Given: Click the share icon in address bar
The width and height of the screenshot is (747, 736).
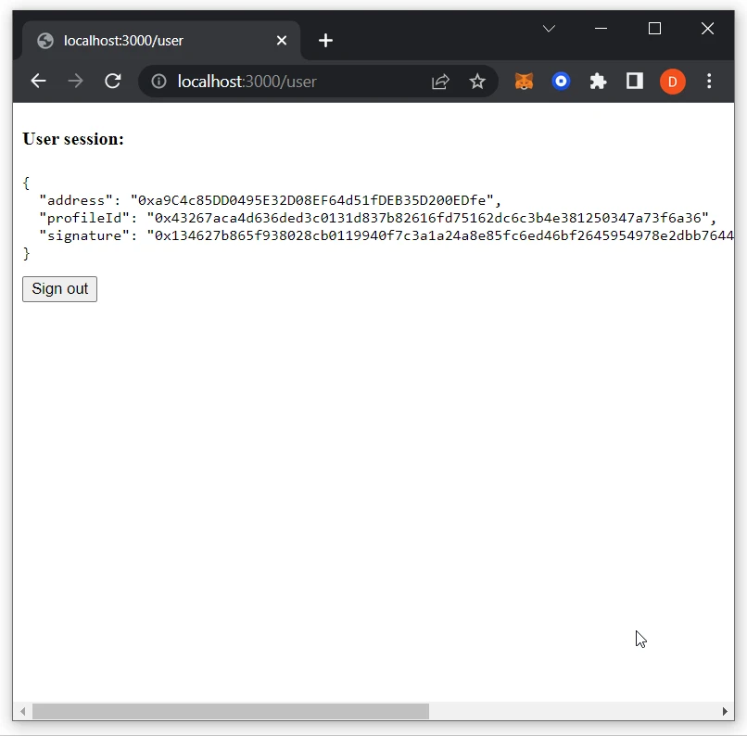Looking at the screenshot, I should (440, 82).
